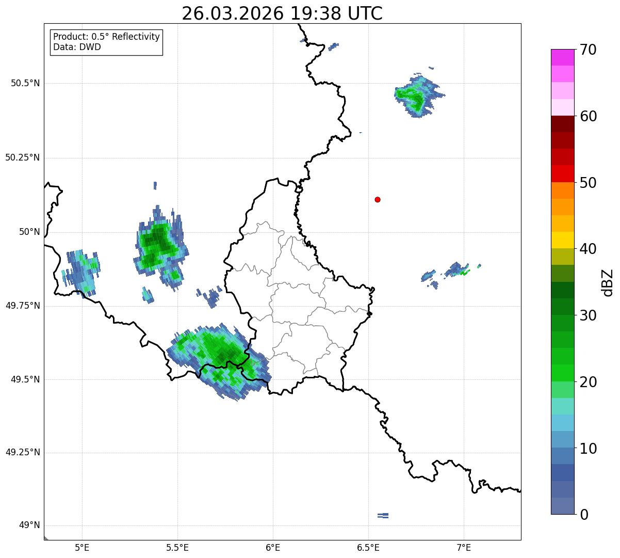620x558 pixels.
Task: Click the "49.5°N" latitude label
Action: pos(25,379)
